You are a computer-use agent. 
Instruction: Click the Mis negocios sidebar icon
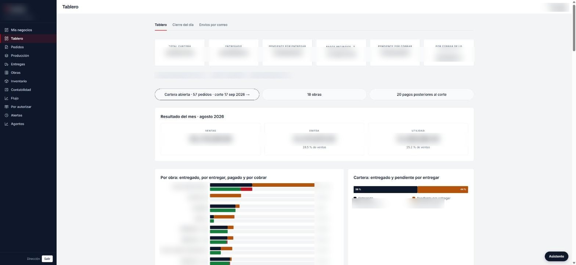6,30
